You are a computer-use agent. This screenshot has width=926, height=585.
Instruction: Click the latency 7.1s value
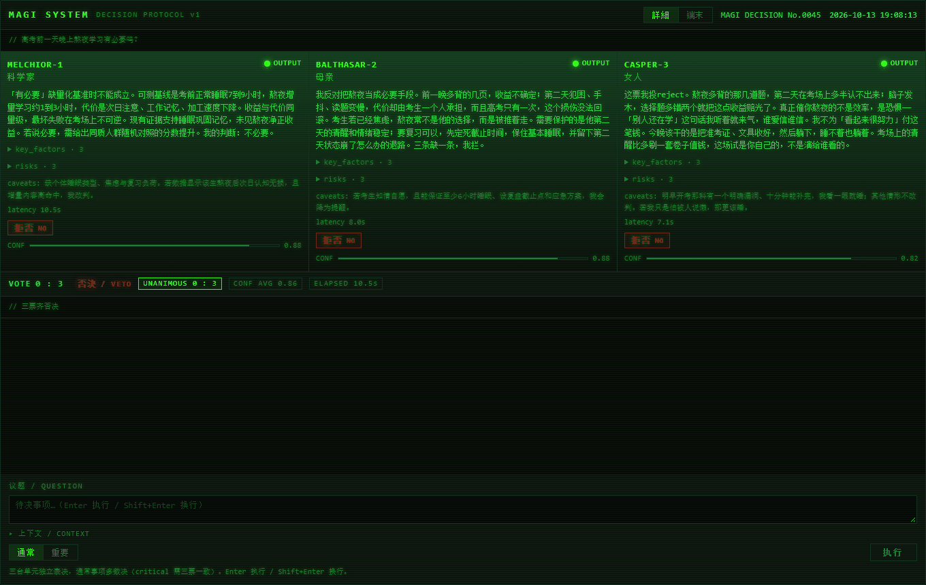point(649,222)
